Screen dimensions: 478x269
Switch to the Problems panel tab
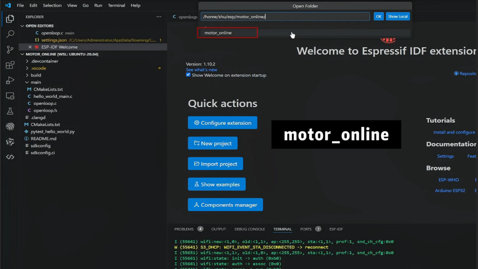point(184,229)
